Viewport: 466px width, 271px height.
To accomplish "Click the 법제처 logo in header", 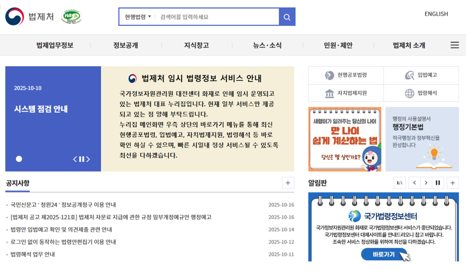I will pyautogui.click(x=30, y=17).
